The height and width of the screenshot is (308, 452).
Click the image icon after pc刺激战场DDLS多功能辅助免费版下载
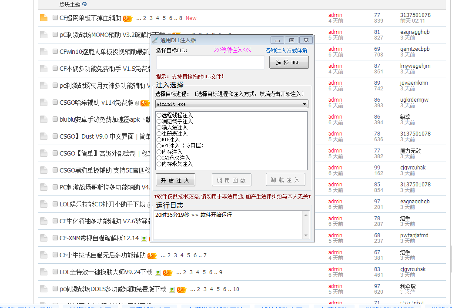tap(172, 290)
